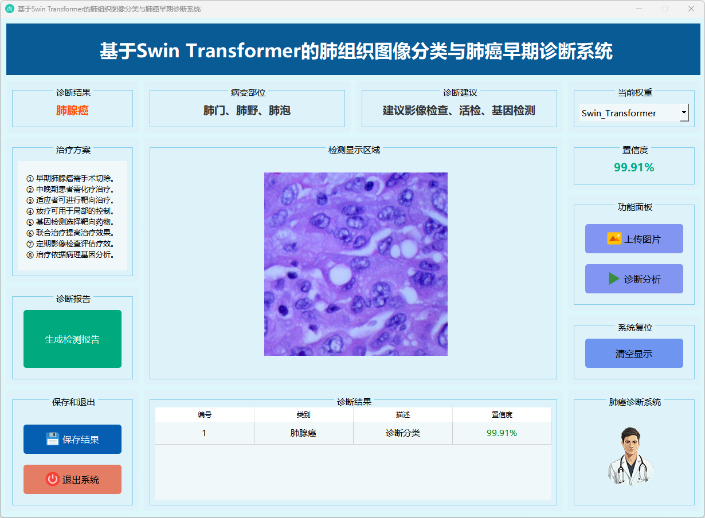Close the diagnosis system window
Viewport: 705px width, 518px height.
pyautogui.click(x=691, y=9)
